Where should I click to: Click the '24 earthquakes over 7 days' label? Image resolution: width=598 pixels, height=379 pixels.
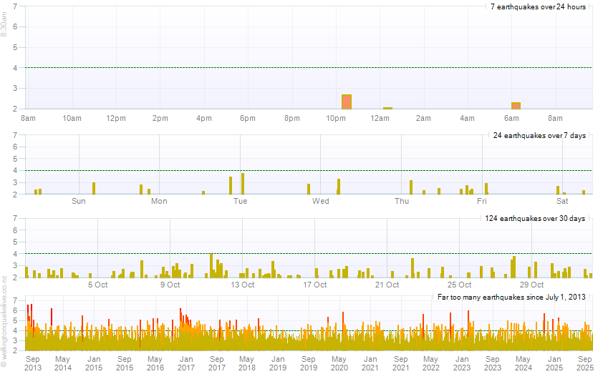pos(539,135)
